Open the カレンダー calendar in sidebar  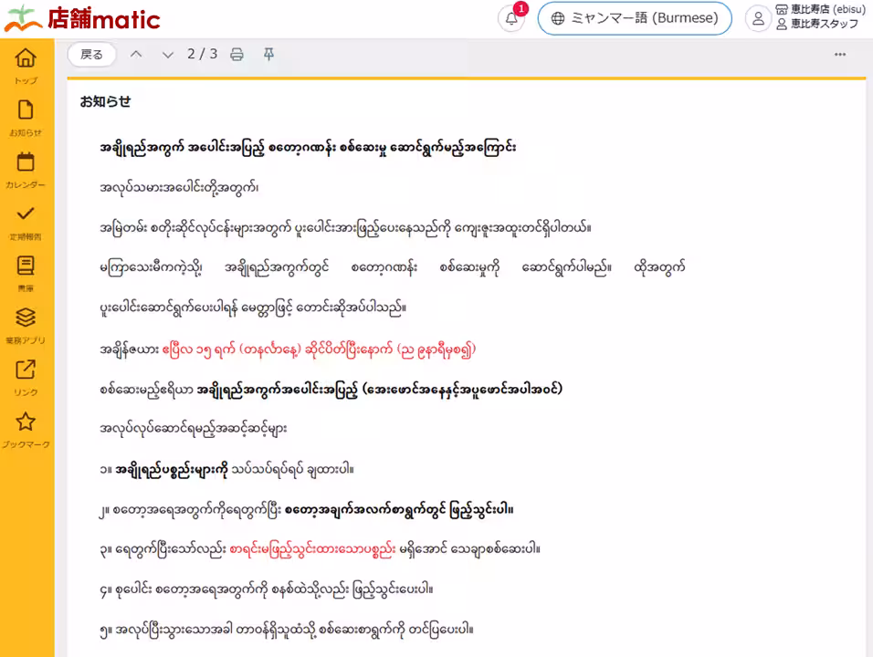pyautogui.click(x=26, y=169)
